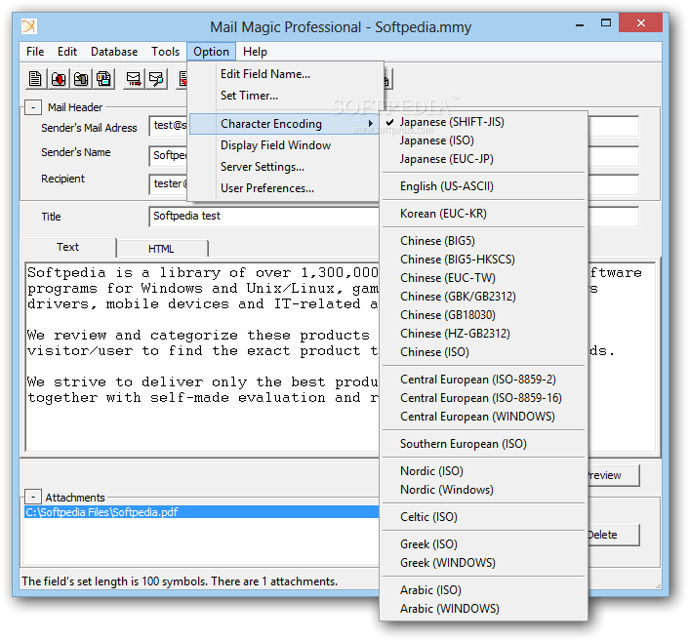Viewport: 689px width, 641px height.
Task: Select Greek (WINDOWS) encoding
Action: coord(484,563)
